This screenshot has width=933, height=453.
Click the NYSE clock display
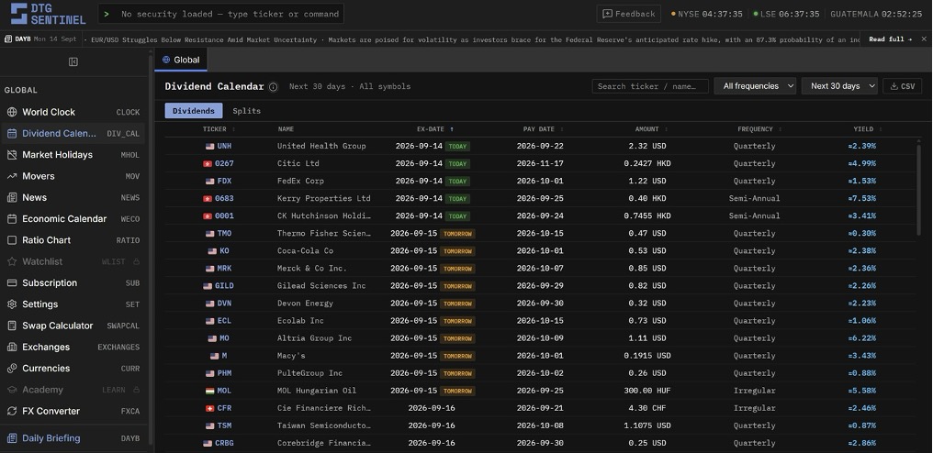pyautogui.click(x=707, y=14)
